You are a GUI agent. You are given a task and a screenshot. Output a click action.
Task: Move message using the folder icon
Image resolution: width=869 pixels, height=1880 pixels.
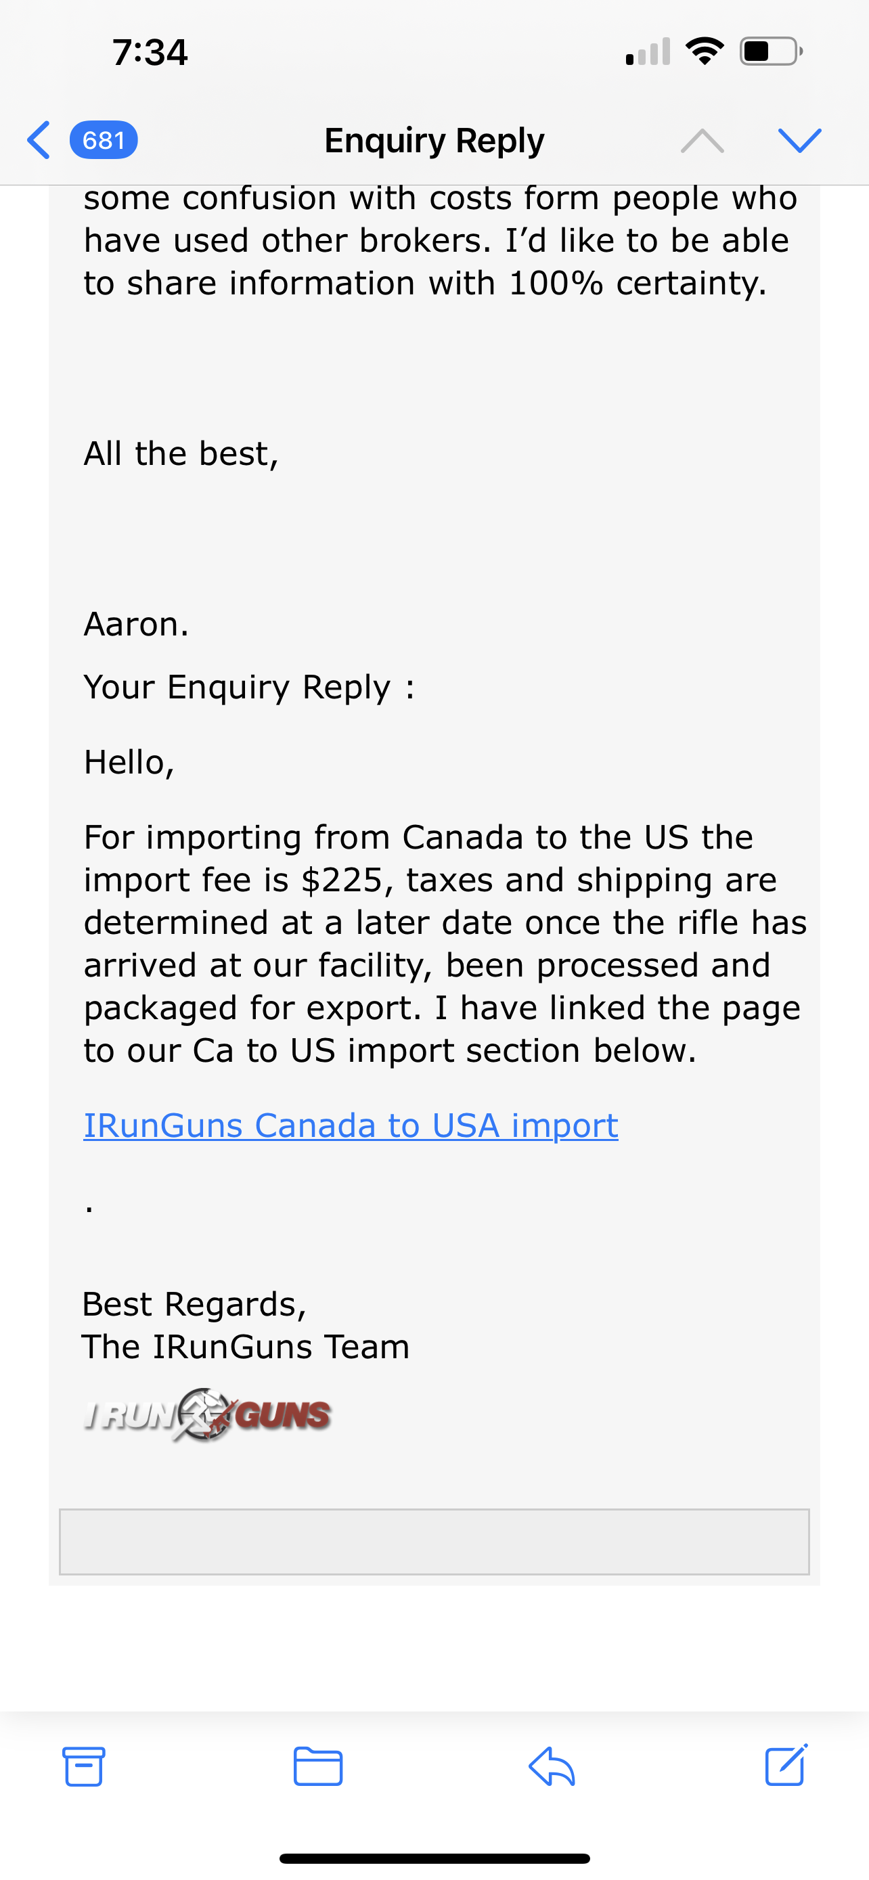point(317,1767)
